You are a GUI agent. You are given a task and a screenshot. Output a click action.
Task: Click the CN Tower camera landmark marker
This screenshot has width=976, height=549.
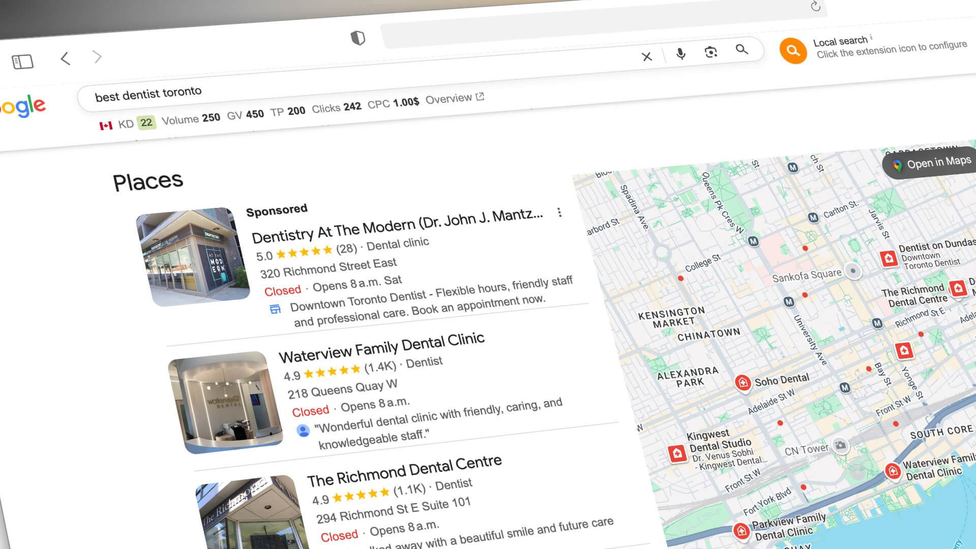click(840, 445)
